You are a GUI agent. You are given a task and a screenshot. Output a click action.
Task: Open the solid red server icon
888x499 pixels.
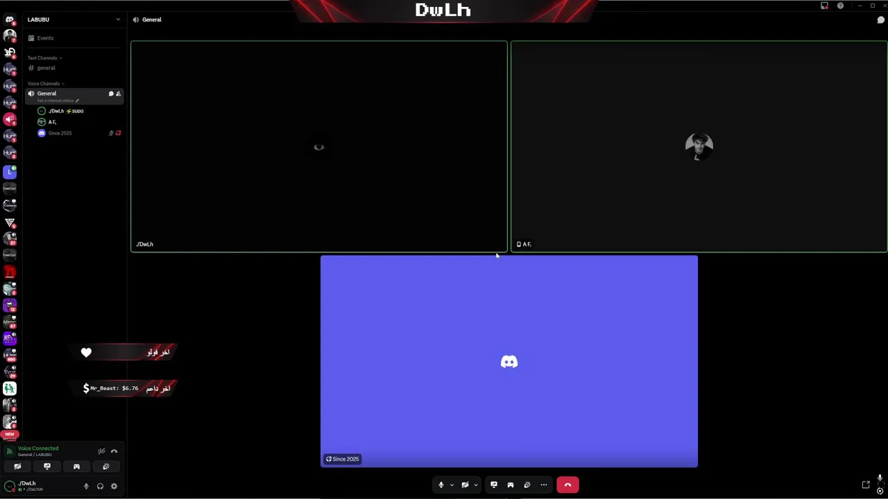tap(10, 272)
